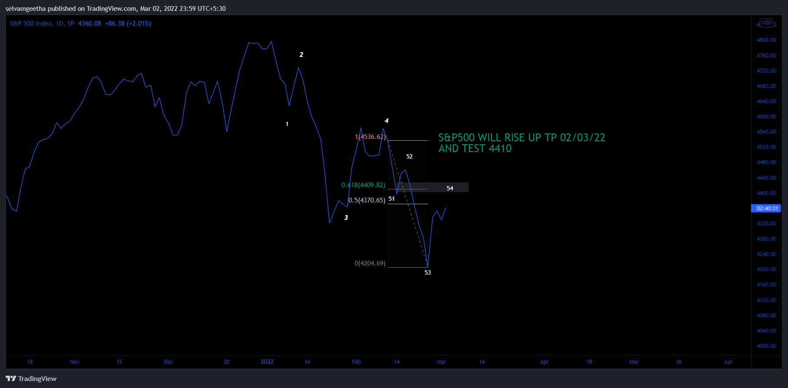Screen dimensions: 788x388
Task: Click the +86.38 (+2.01%) change value
Action: (x=128, y=23)
